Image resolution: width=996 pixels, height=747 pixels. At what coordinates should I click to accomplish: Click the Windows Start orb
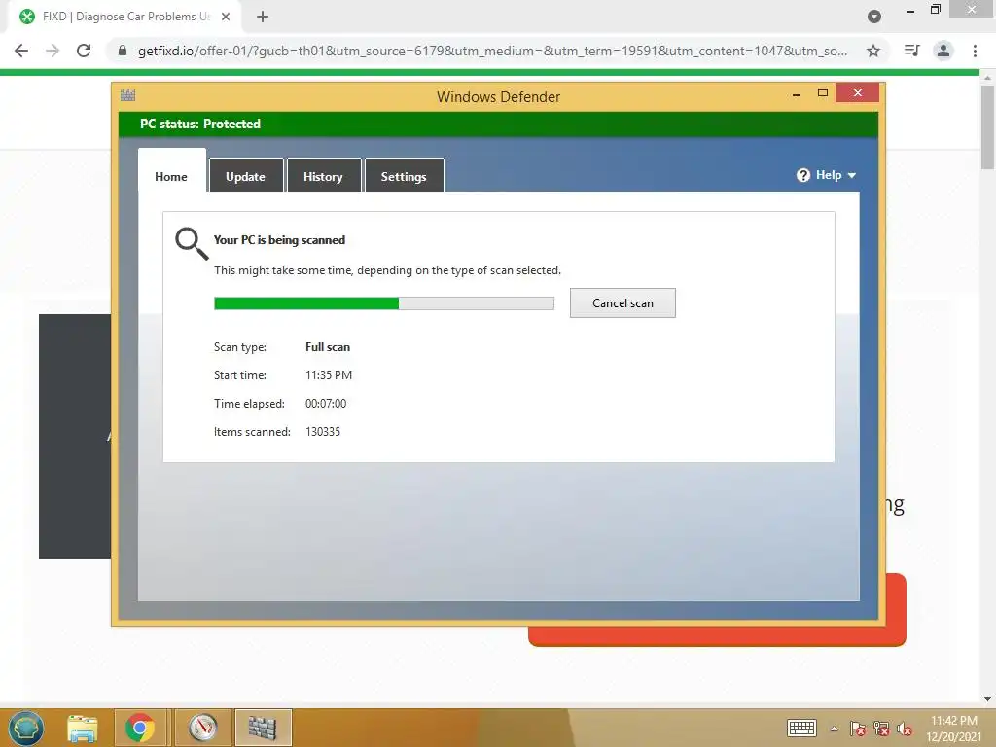tap(26, 728)
